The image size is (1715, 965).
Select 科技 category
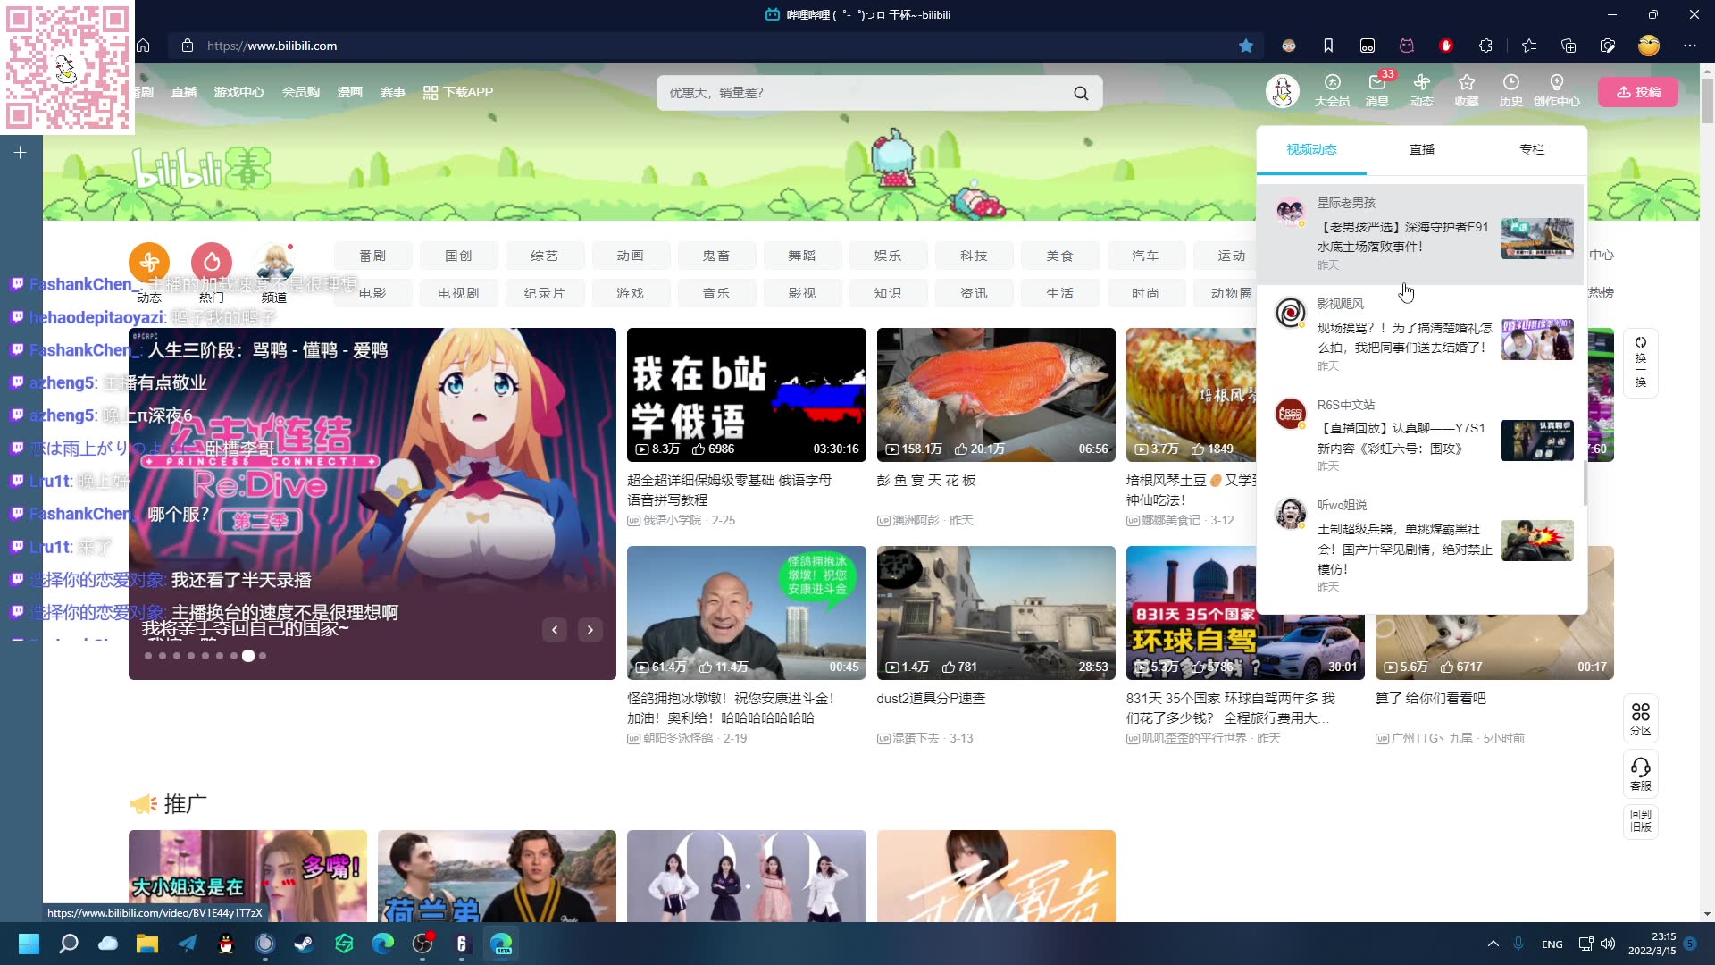974,256
